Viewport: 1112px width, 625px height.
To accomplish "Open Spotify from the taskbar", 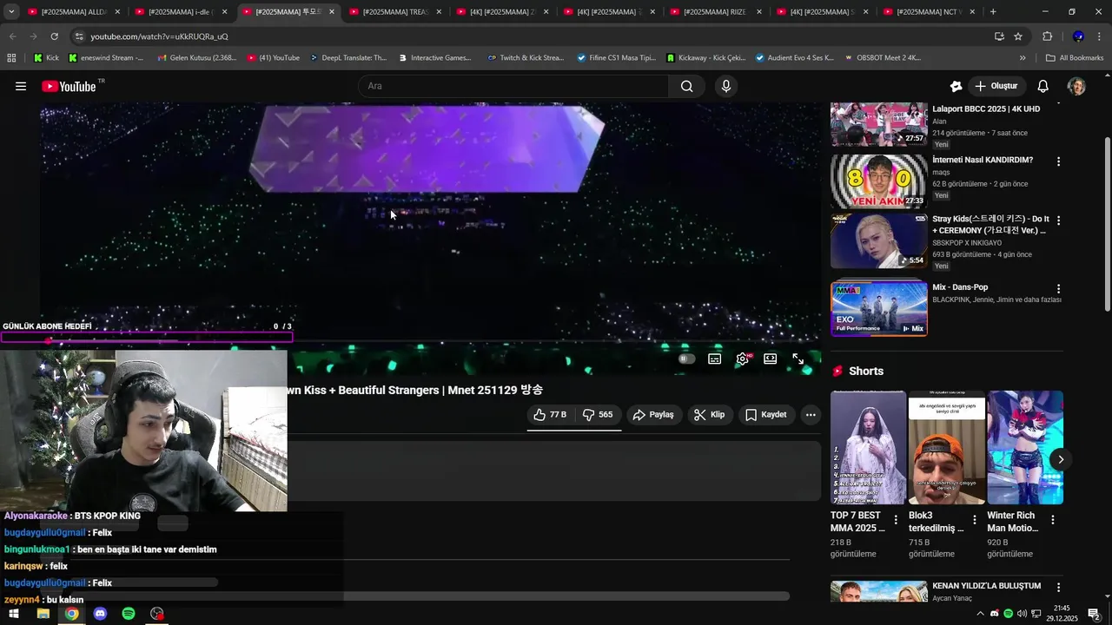I will click(x=129, y=614).
